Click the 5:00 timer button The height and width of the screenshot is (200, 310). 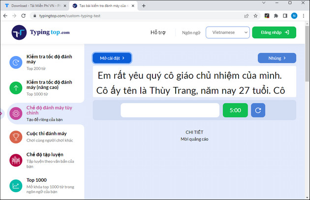[x=235, y=110]
